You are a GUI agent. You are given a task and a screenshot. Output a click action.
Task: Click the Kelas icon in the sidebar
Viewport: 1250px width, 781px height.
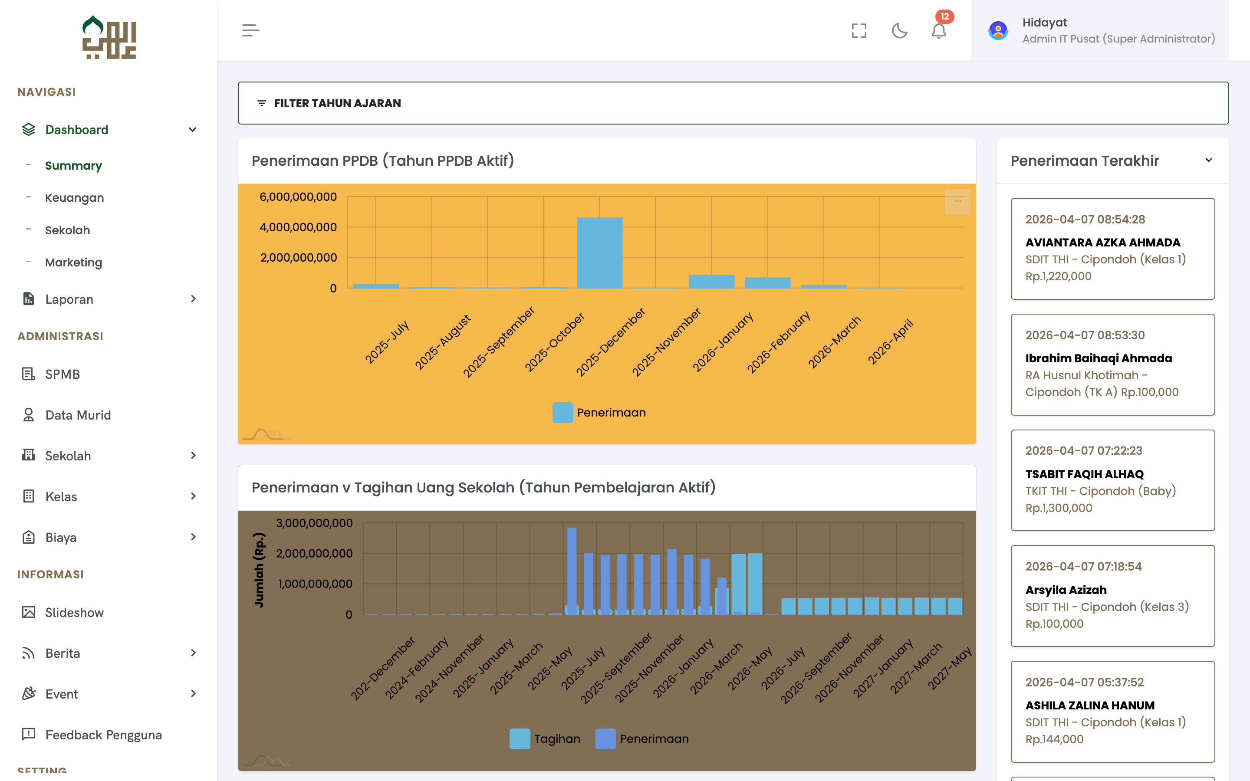tap(29, 496)
